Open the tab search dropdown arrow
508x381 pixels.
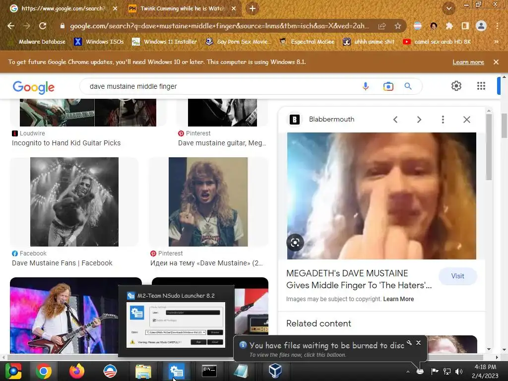(x=448, y=8)
